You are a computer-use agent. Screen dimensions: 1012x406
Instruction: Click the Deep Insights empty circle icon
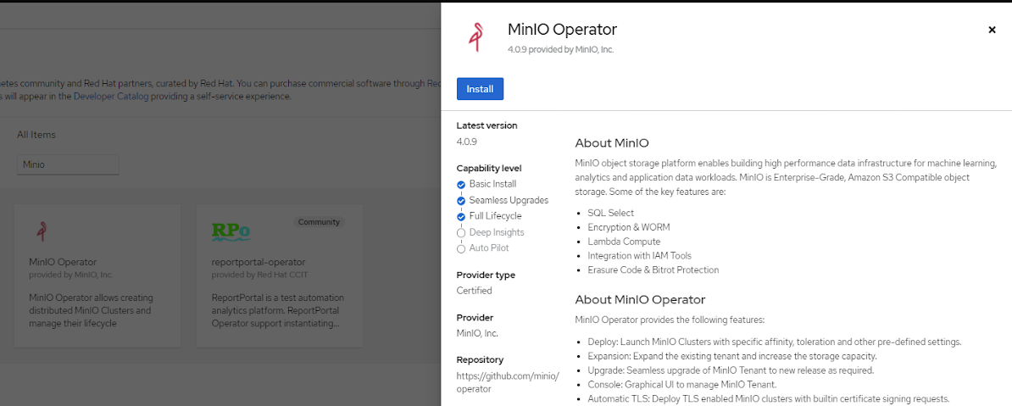tap(461, 232)
